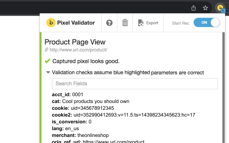Click the acct_id: 0001 row

68,94
